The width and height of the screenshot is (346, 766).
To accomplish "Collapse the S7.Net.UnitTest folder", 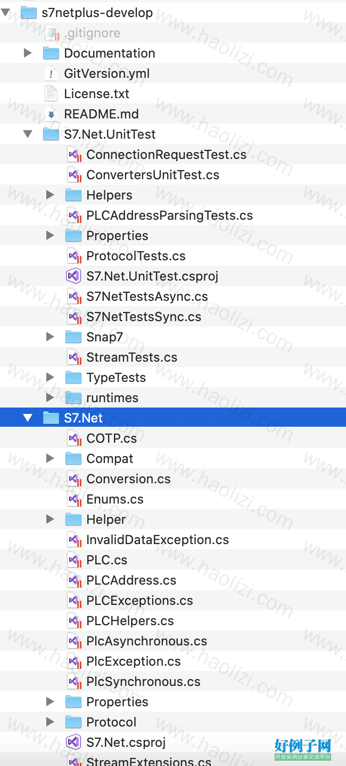I will (x=28, y=134).
